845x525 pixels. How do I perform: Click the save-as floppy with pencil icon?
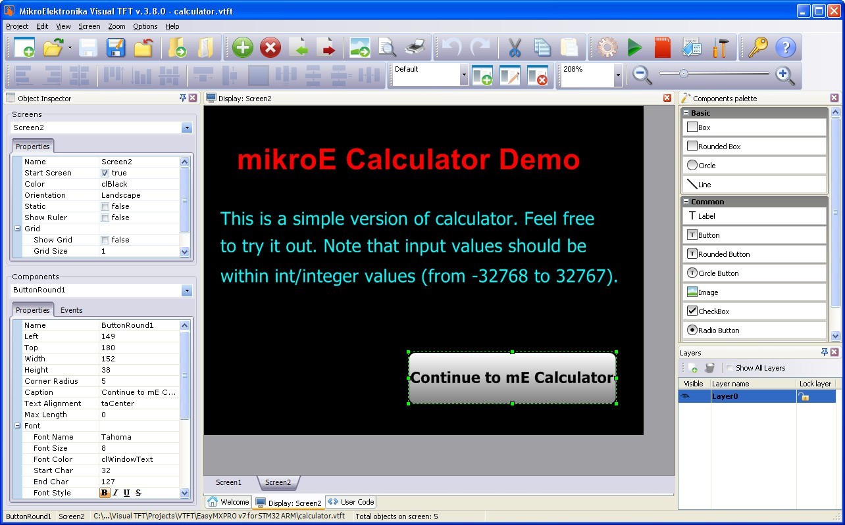[116, 47]
